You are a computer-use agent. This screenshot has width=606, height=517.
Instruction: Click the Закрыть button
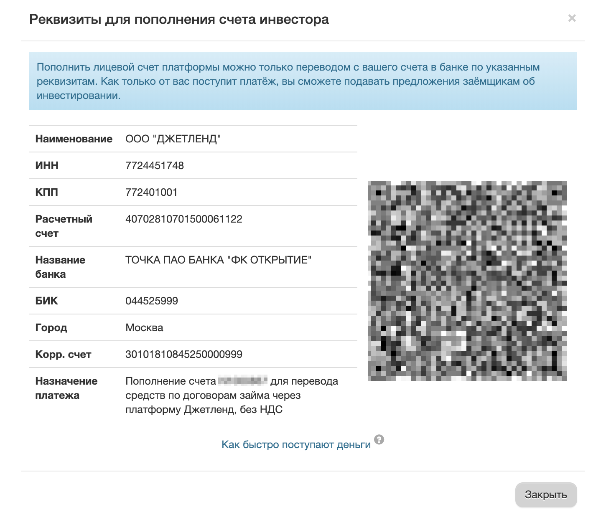tap(546, 495)
